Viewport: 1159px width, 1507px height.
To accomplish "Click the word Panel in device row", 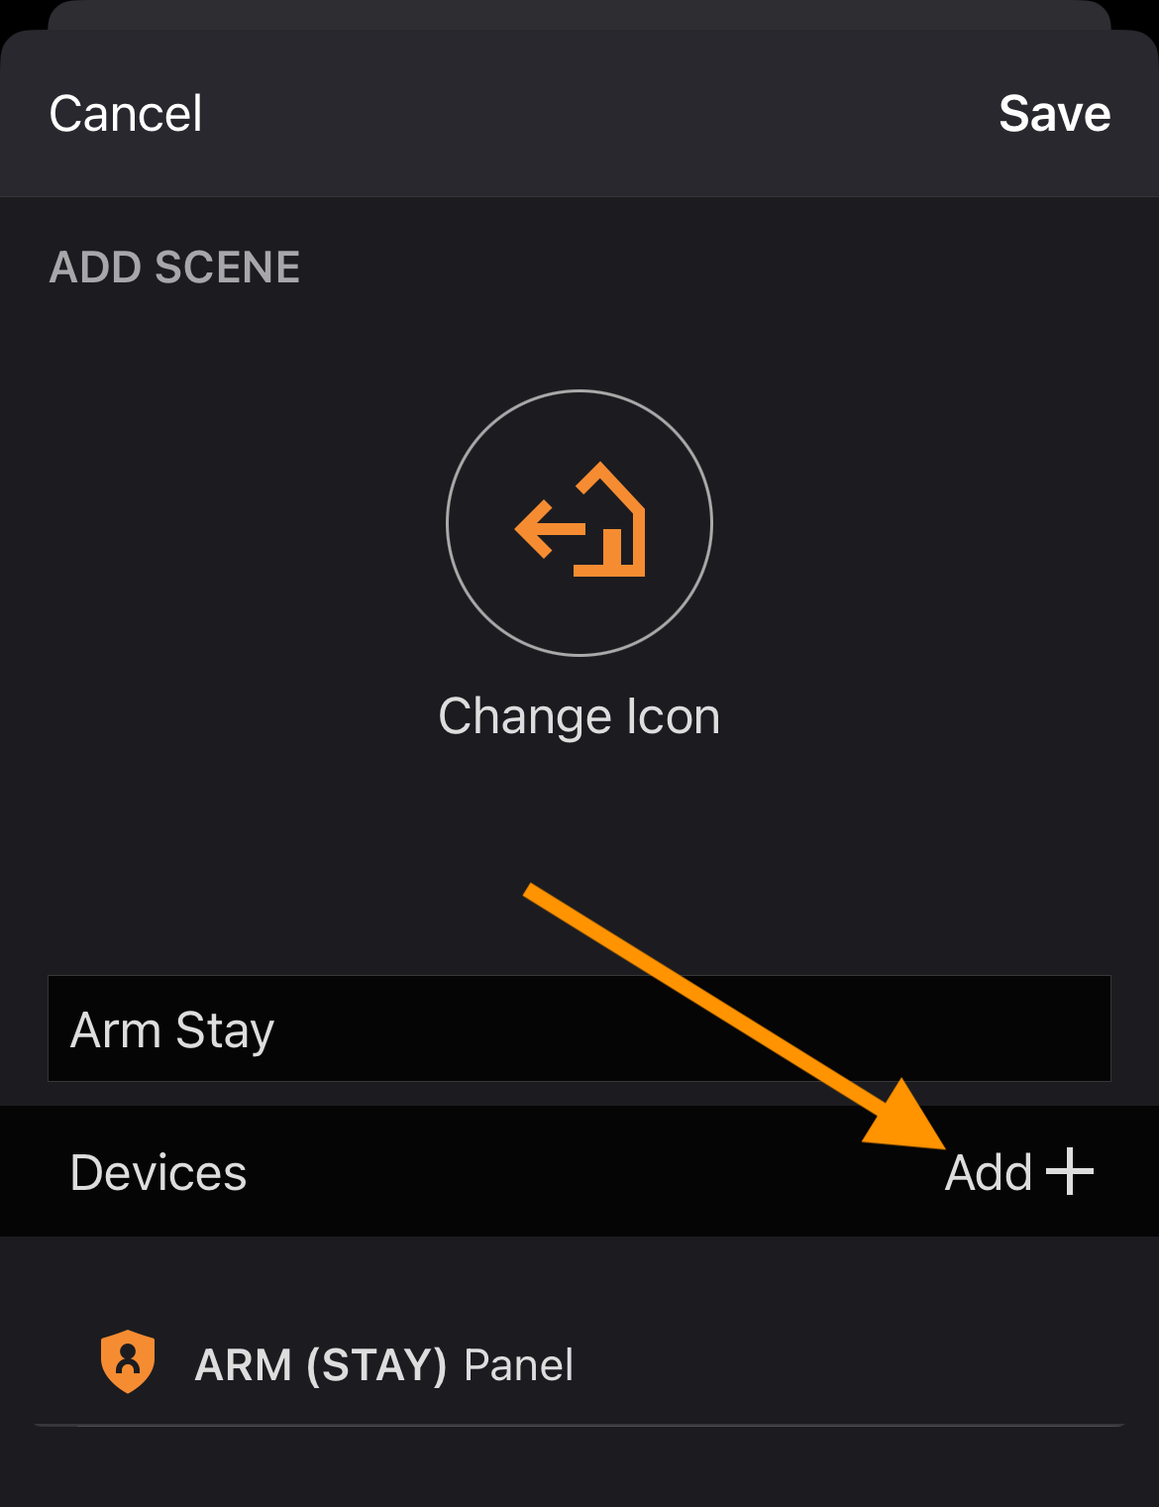I will pyautogui.click(x=518, y=1365).
